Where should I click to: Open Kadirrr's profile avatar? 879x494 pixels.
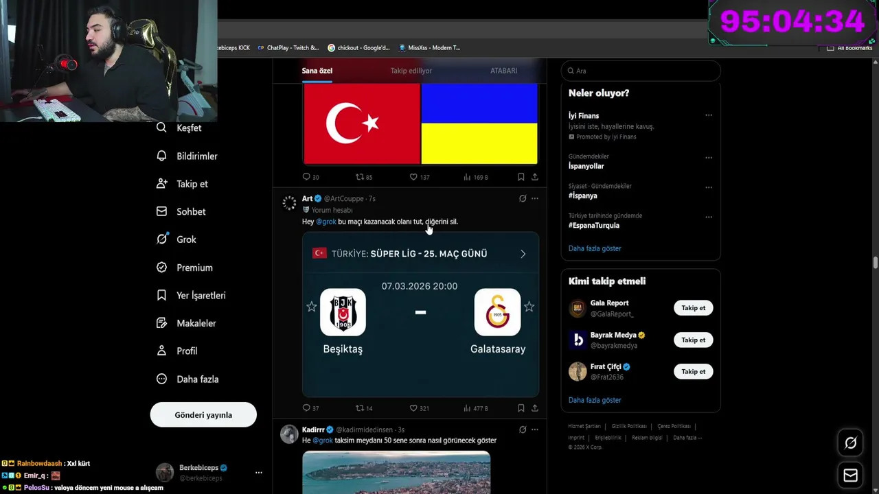point(289,434)
